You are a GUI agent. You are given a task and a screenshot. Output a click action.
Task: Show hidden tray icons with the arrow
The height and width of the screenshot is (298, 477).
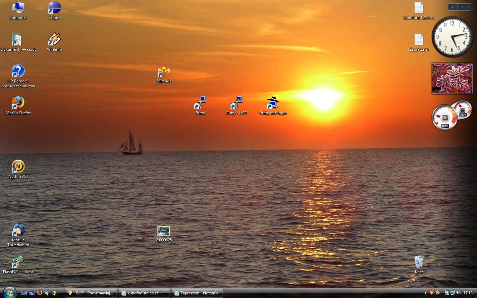click(x=425, y=293)
